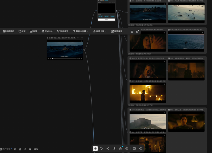This screenshot has height=153, width=212.
Task: Click the third blue chip on the top node card
Action: tap(112, 16)
